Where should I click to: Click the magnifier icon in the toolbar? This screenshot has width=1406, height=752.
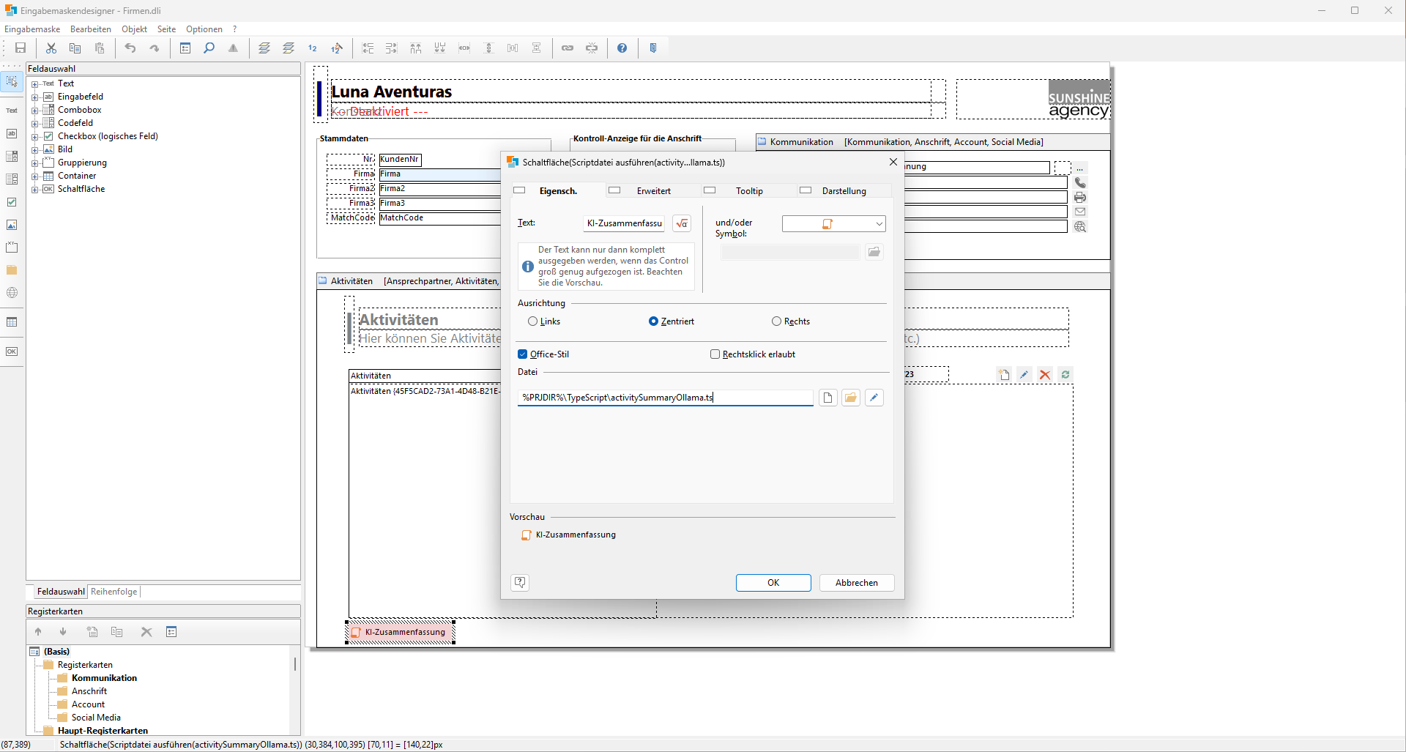tap(209, 48)
